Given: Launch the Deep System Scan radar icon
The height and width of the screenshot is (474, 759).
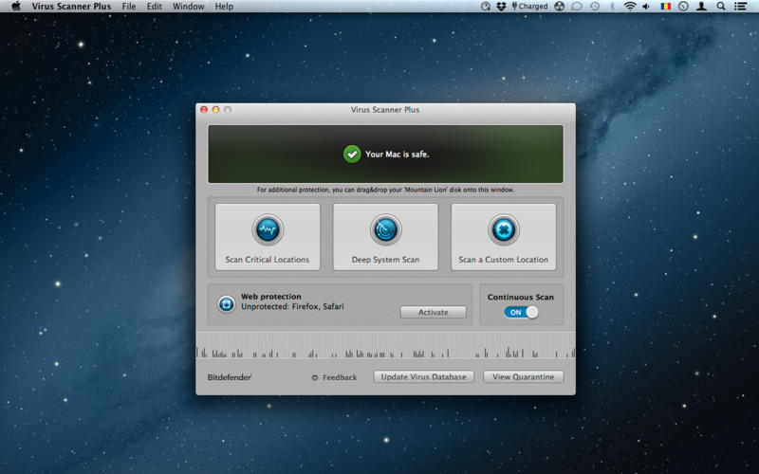Looking at the screenshot, I should click(x=385, y=229).
